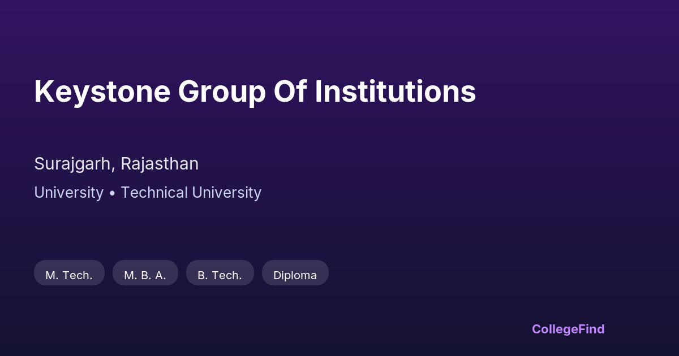Click the CollegeFind brand logo
Viewport: 679px width, 356px height.
tap(568, 329)
